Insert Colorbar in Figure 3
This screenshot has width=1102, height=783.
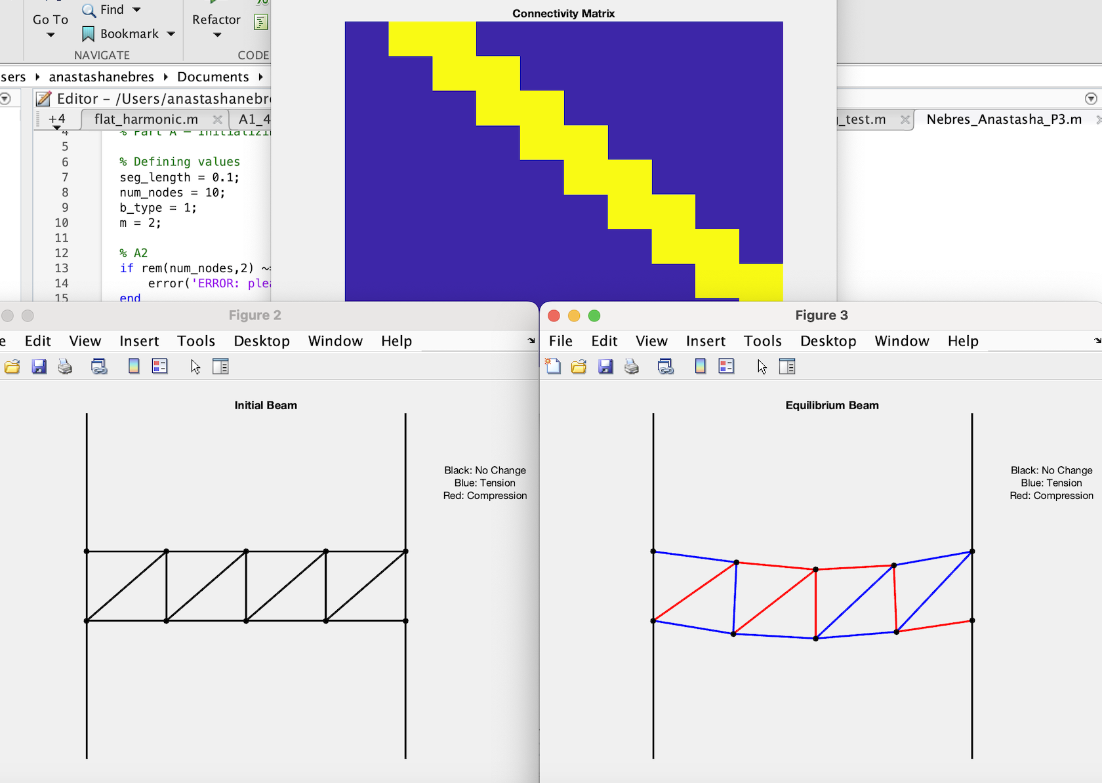(700, 367)
